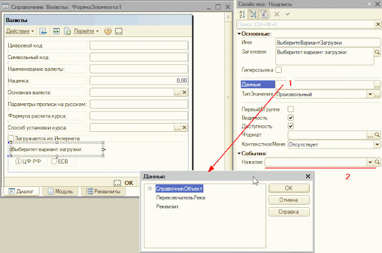The height and width of the screenshot is (253, 382).
Task: Click the Символьный код input field
Action: 139,57
